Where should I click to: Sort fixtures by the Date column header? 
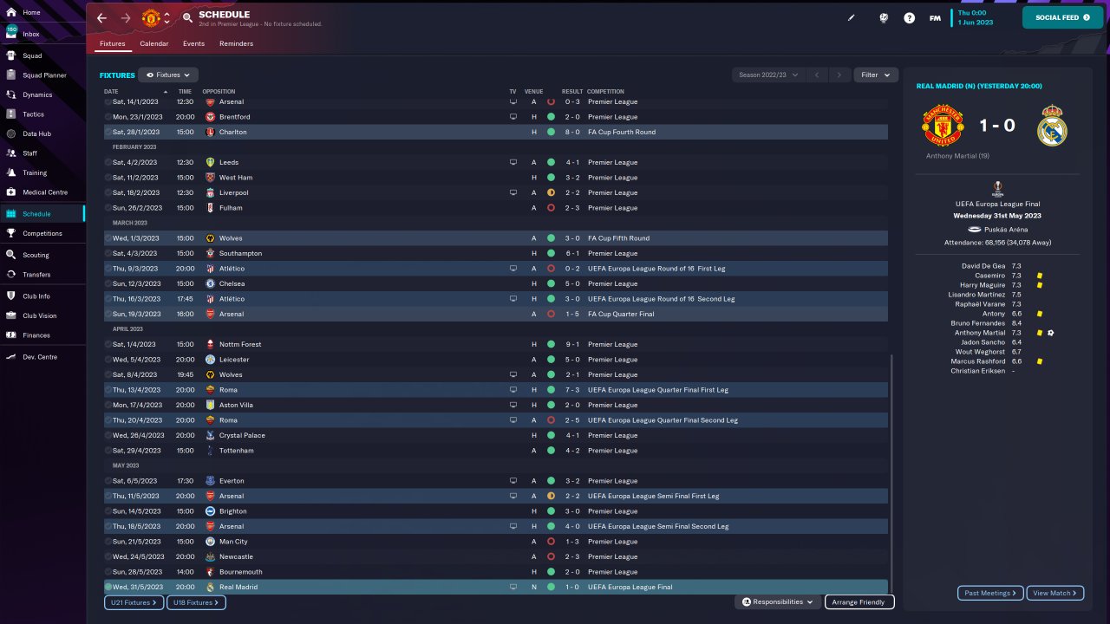tap(111, 92)
